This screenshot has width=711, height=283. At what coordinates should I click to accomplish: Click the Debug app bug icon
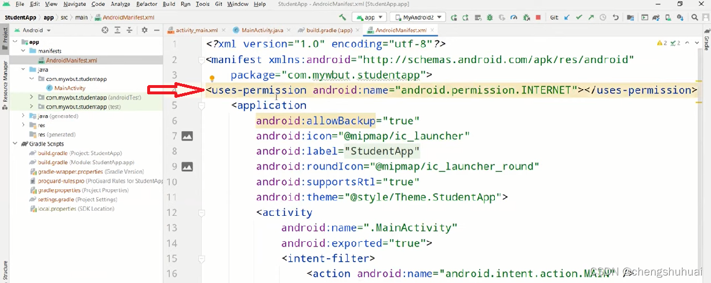(489, 17)
